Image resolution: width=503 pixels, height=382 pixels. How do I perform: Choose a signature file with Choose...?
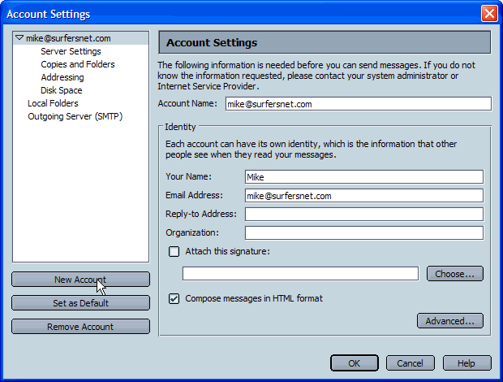[x=454, y=274]
